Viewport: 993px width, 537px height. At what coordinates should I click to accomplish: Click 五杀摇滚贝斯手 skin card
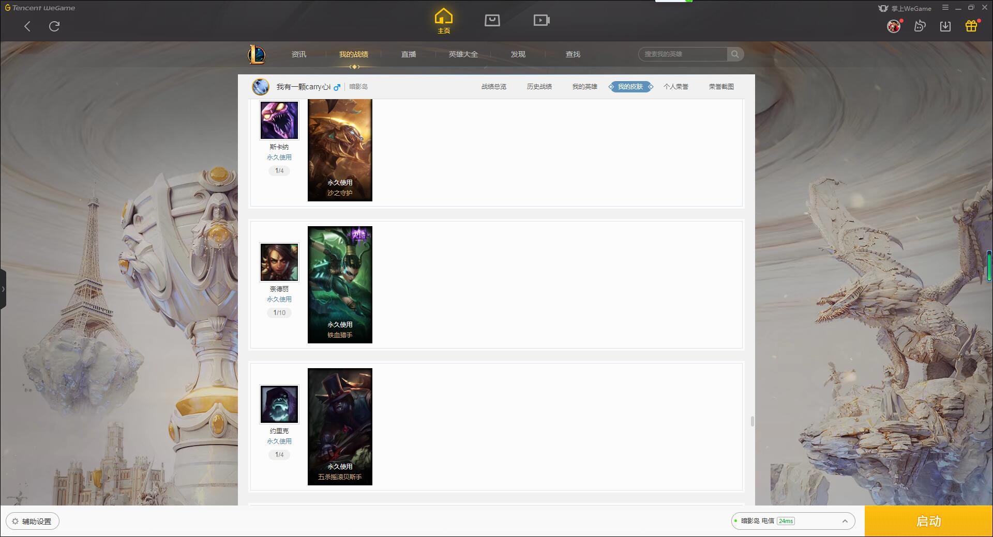tap(340, 427)
